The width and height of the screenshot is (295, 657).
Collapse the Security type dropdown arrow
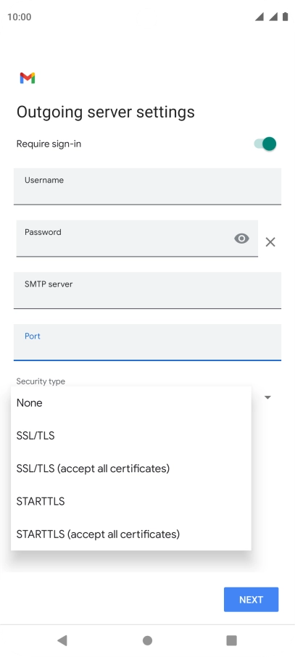point(267,397)
